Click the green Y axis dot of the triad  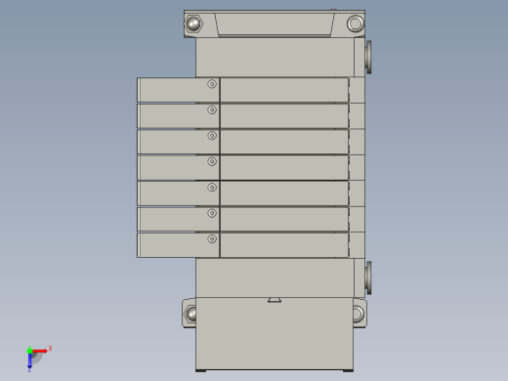(x=29, y=351)
